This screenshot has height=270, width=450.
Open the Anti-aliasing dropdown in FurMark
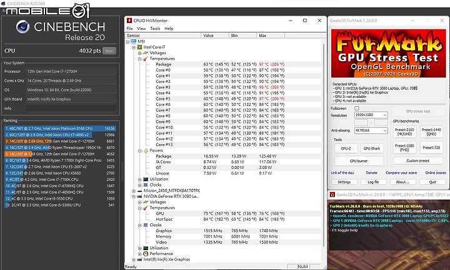(371, 130)
